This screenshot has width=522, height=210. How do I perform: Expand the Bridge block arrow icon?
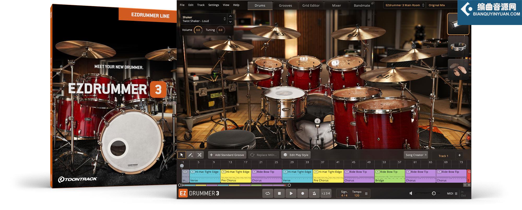(x=377, y=172)
